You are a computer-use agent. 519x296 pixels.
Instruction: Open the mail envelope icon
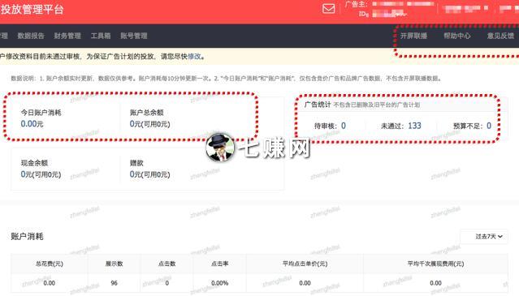click(328, 9)
